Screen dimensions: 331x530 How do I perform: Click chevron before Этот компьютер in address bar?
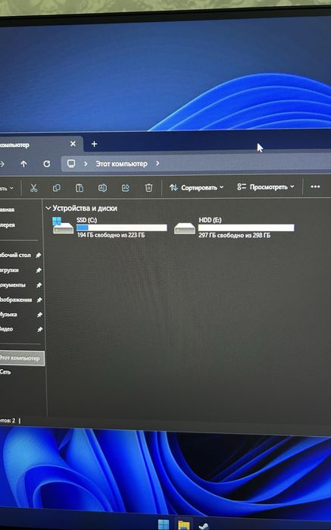[86, 164]
